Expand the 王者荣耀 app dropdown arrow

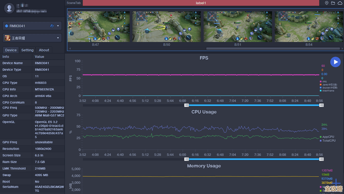(x=58, y=38)
